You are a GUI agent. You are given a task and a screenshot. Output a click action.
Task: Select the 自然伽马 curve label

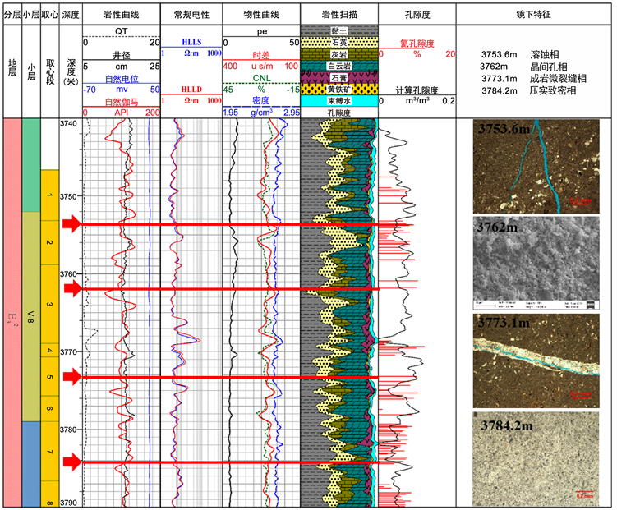click(x=121, y=102)
